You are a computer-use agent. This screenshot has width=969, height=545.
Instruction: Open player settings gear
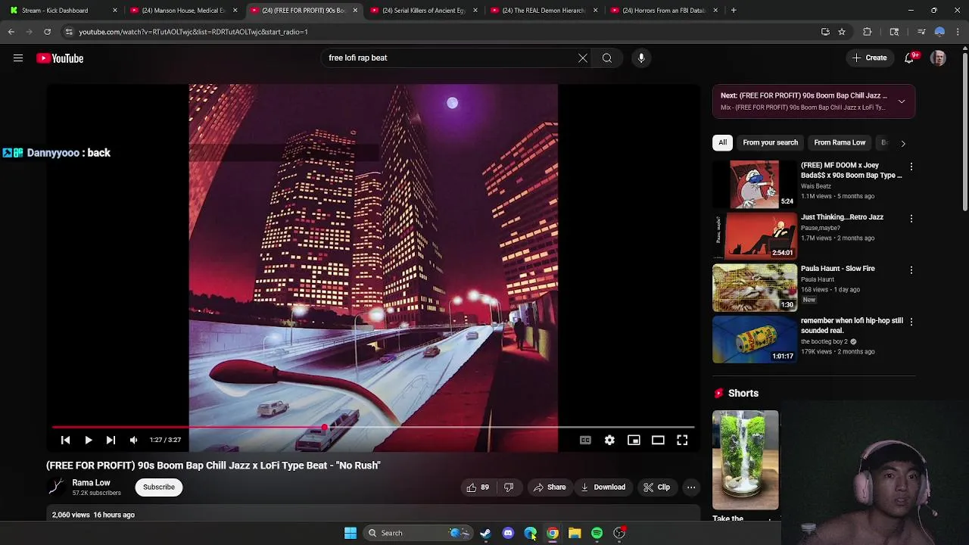[x=609, y=440]
